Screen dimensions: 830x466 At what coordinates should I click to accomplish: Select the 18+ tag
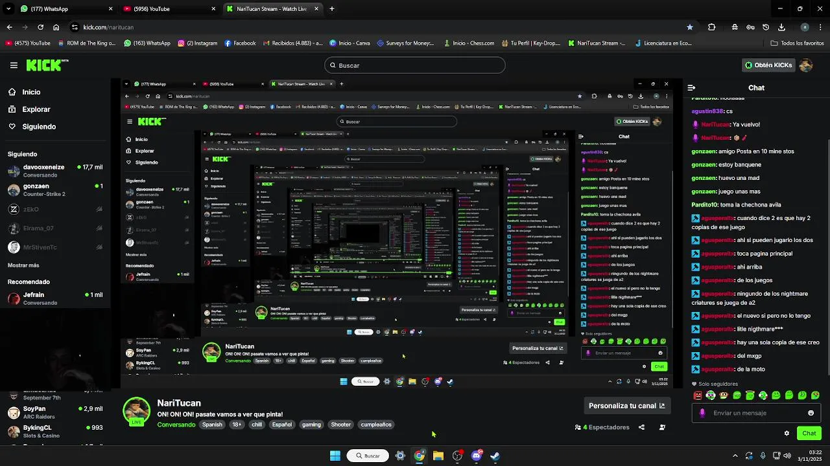point(237,425)
